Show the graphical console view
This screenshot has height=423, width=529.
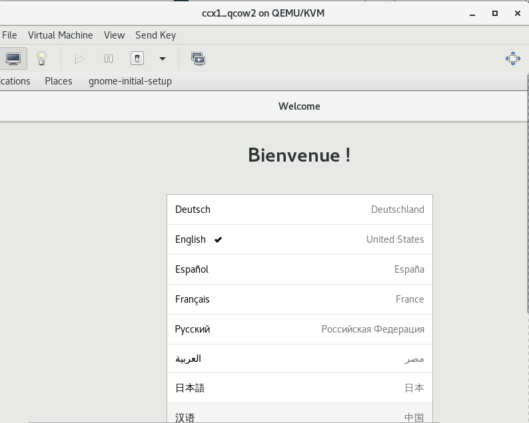(13, 59)
